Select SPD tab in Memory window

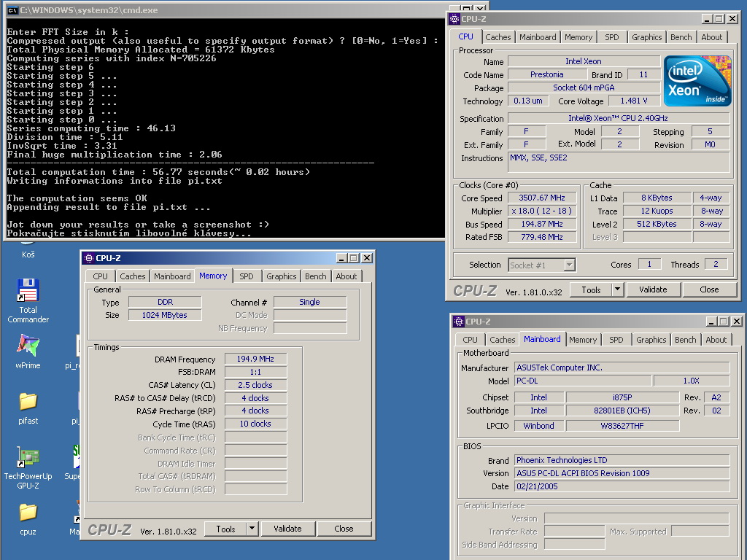click(x=247, y=276)
